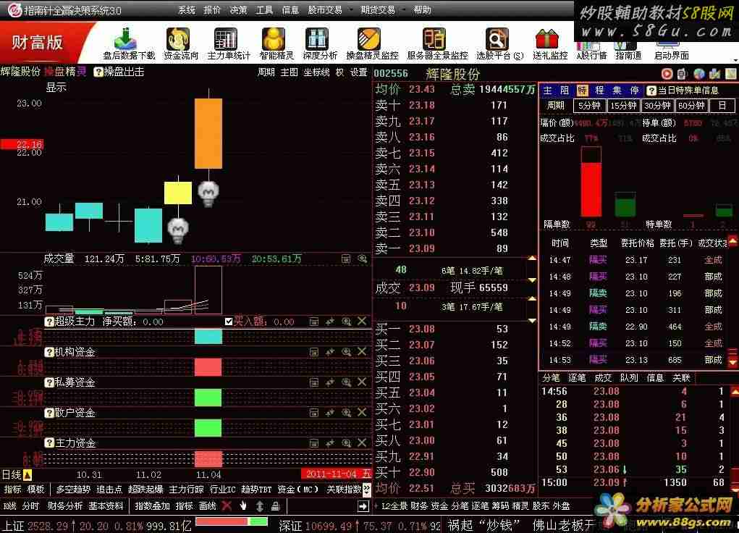
Task: Open the 盘后数据下载 download icon
Action: point(125,38)
